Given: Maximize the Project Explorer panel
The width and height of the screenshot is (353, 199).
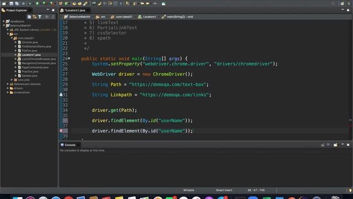Looking at the screenshot, I should (x=53, y=10).
